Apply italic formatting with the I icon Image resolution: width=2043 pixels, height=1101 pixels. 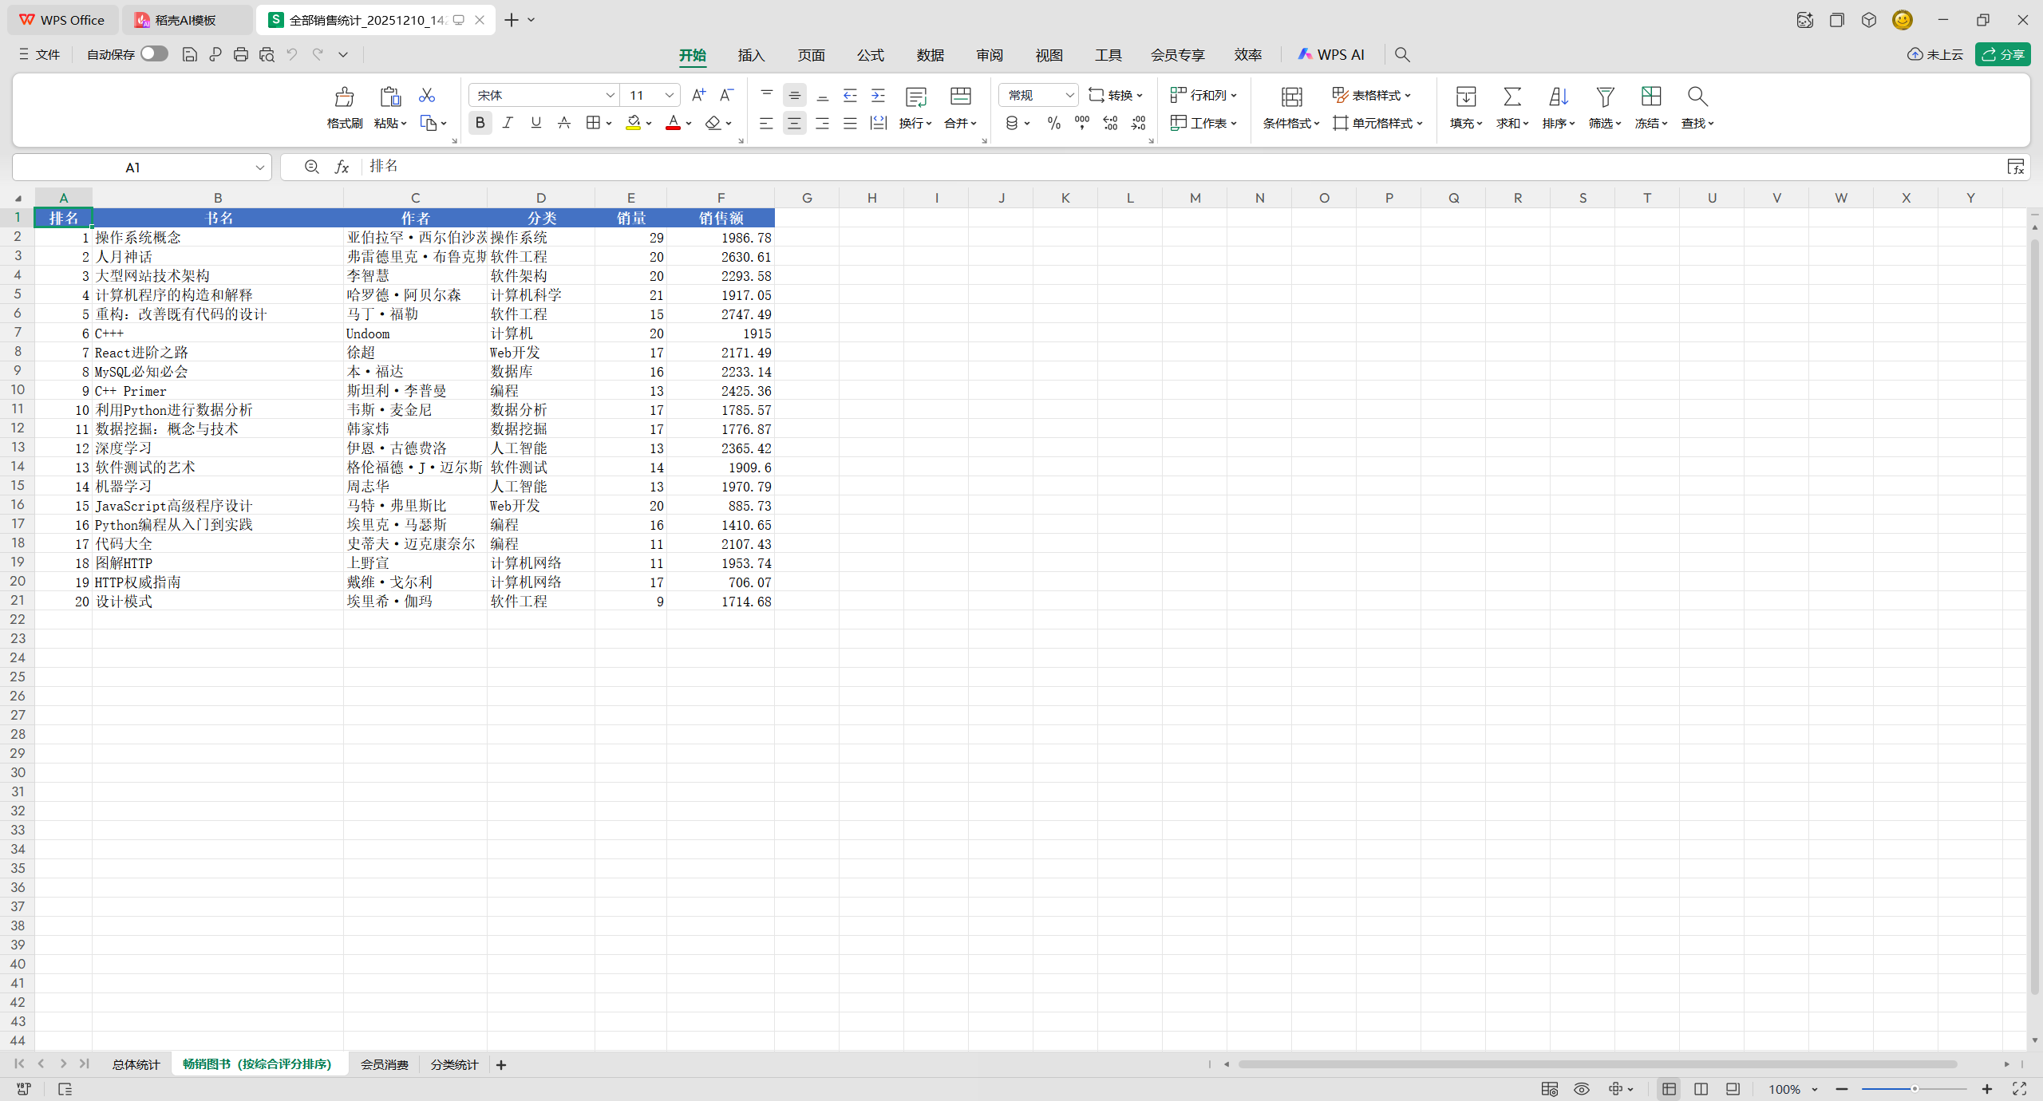508,123
